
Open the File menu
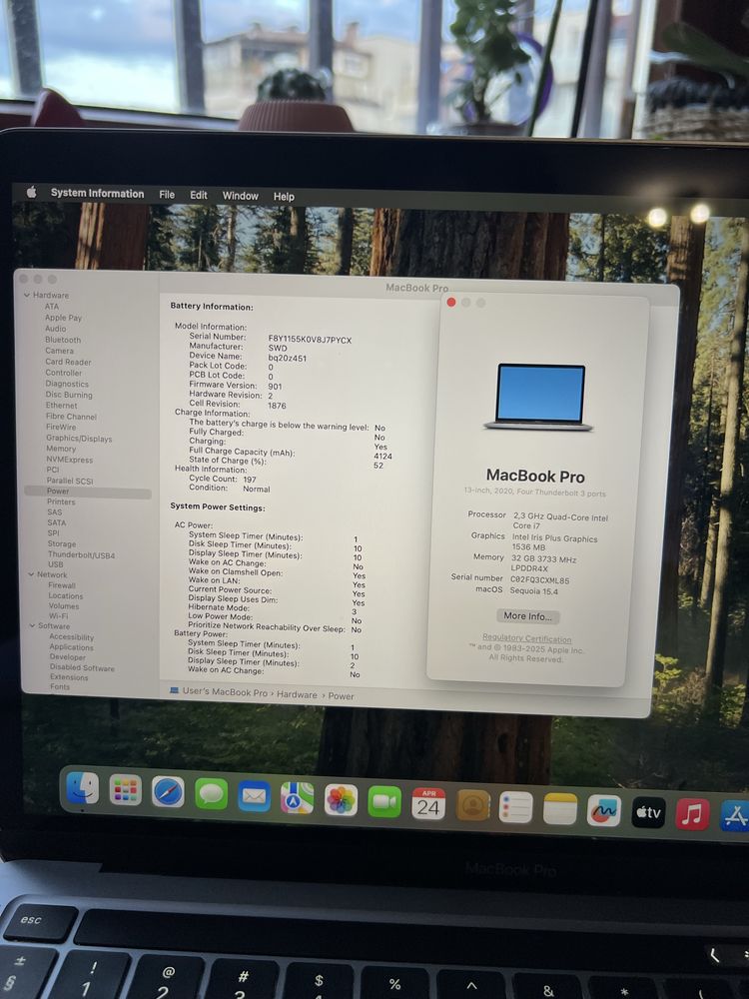167,195
